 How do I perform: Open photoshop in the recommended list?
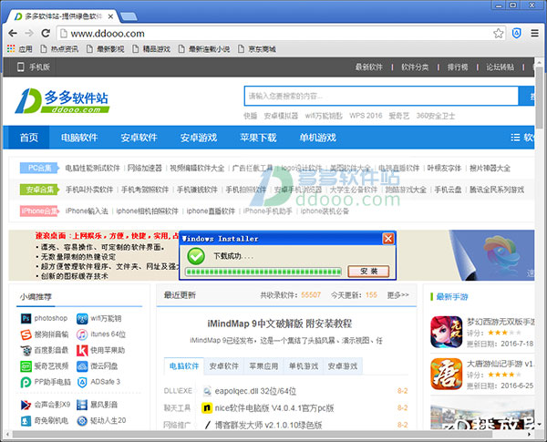pyautogui.click(x=44, y=318)
